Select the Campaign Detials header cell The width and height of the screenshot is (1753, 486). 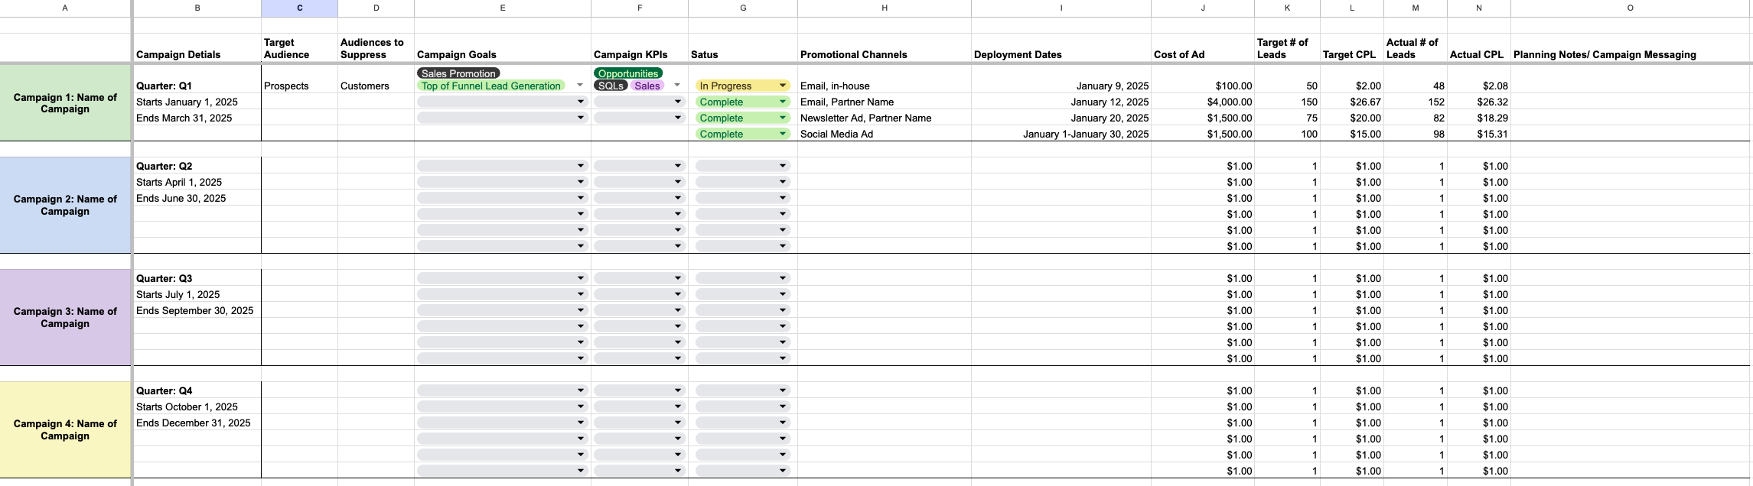pyautogui.click(x=197, y=48)
